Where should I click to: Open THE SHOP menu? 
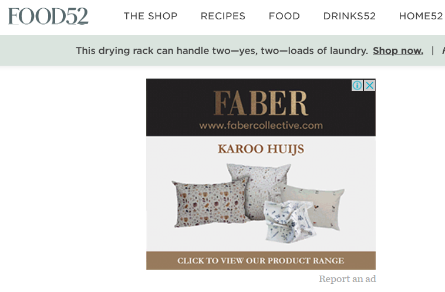[150, 16]
